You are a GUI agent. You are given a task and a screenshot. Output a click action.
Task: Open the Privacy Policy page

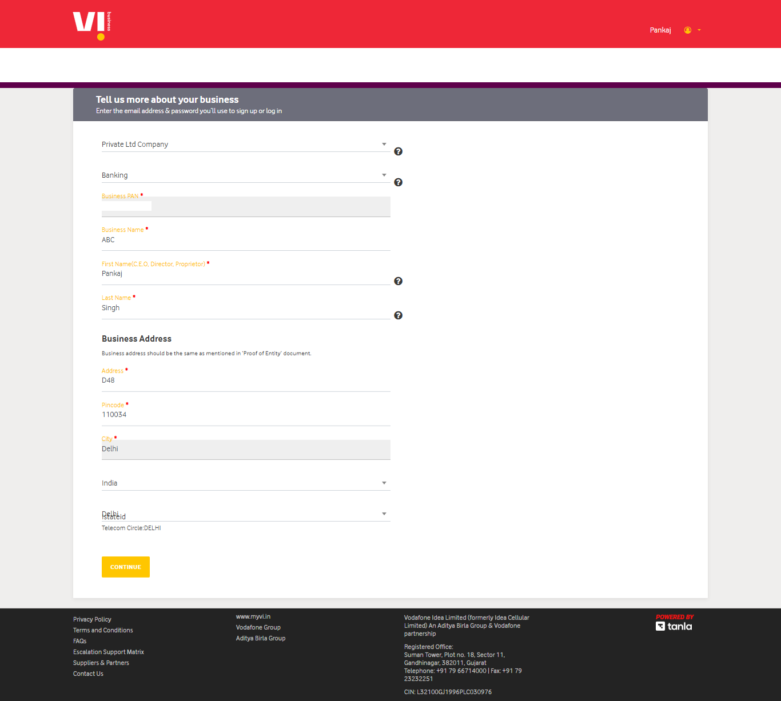92,619
